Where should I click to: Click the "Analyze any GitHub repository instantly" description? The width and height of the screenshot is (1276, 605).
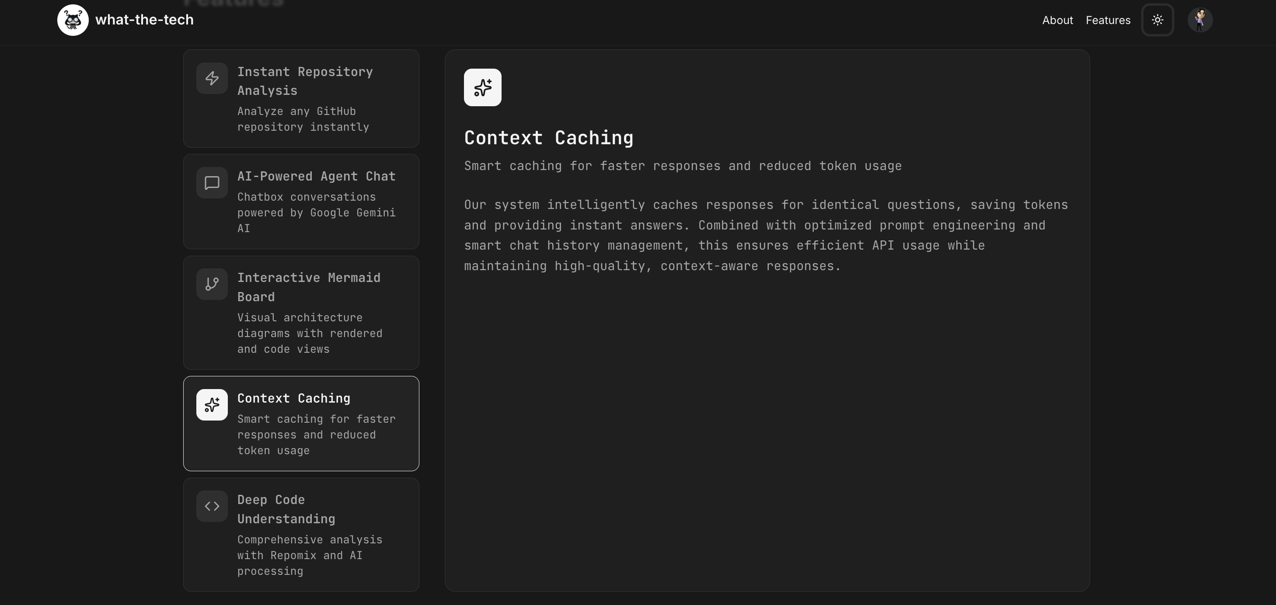pyautogui.click(x=303, y=119)
